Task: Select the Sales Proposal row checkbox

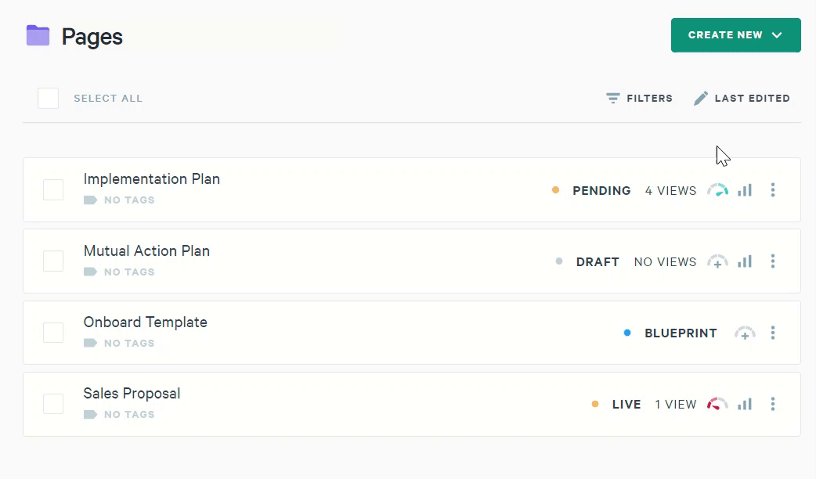Action: (53, 404)
